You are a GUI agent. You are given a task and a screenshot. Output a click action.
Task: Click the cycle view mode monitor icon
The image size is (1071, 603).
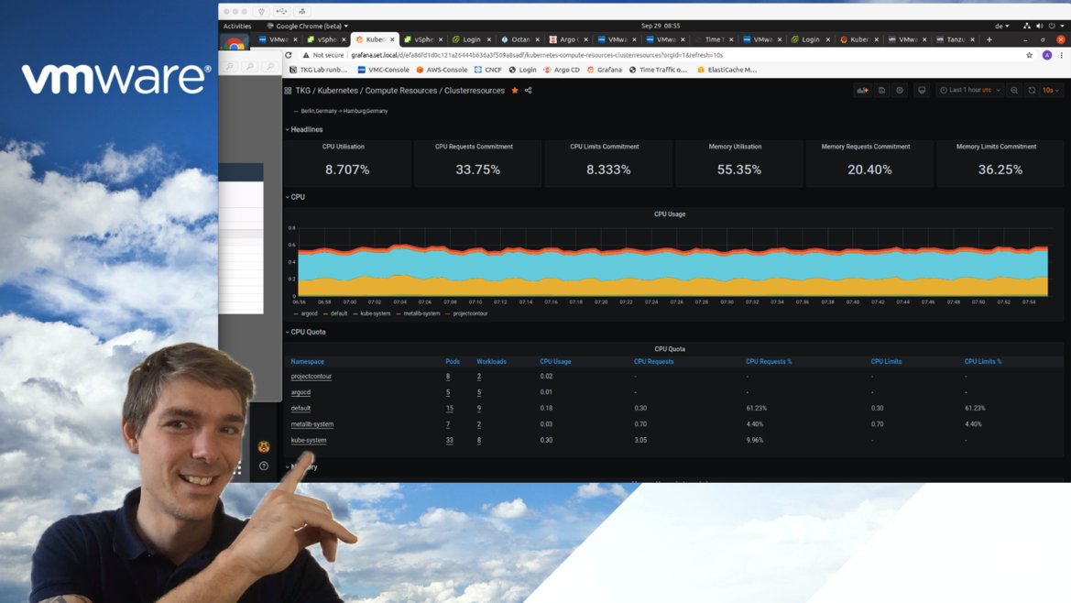922,90
